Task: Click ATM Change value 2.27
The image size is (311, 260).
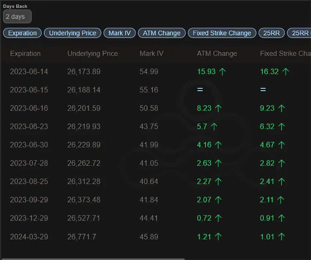Action: 204,181
